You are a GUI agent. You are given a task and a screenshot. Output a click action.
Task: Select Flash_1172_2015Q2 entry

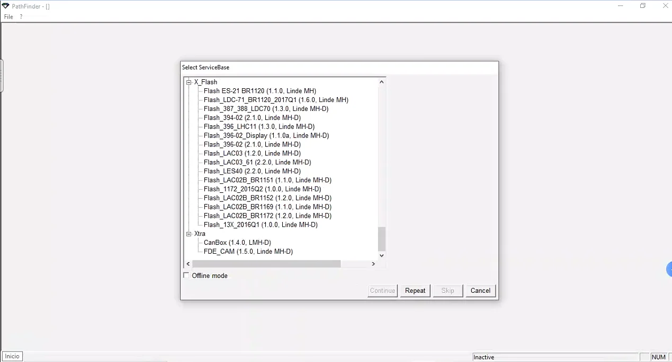(262, 189)
